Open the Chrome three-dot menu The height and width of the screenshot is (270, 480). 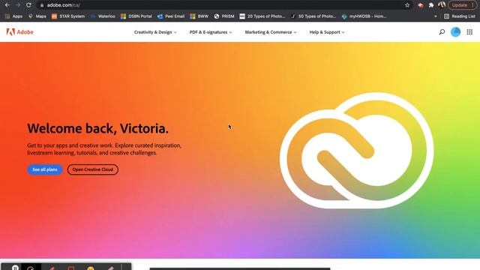(x=472, y=5)
